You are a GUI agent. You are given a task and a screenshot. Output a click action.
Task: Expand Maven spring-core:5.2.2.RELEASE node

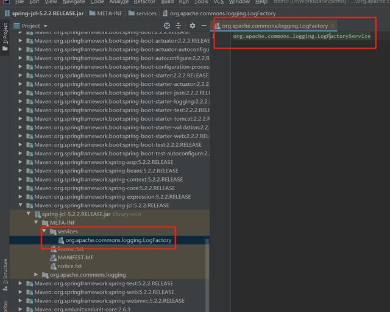(20, 188)
